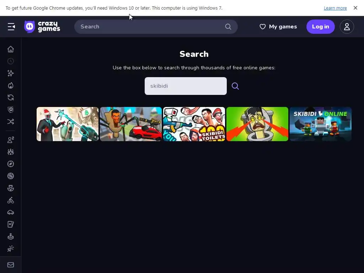364x273 pixels.
Task: Open the 100 Skibidi Toilets game thumbnail
Action: click(194, 124)
